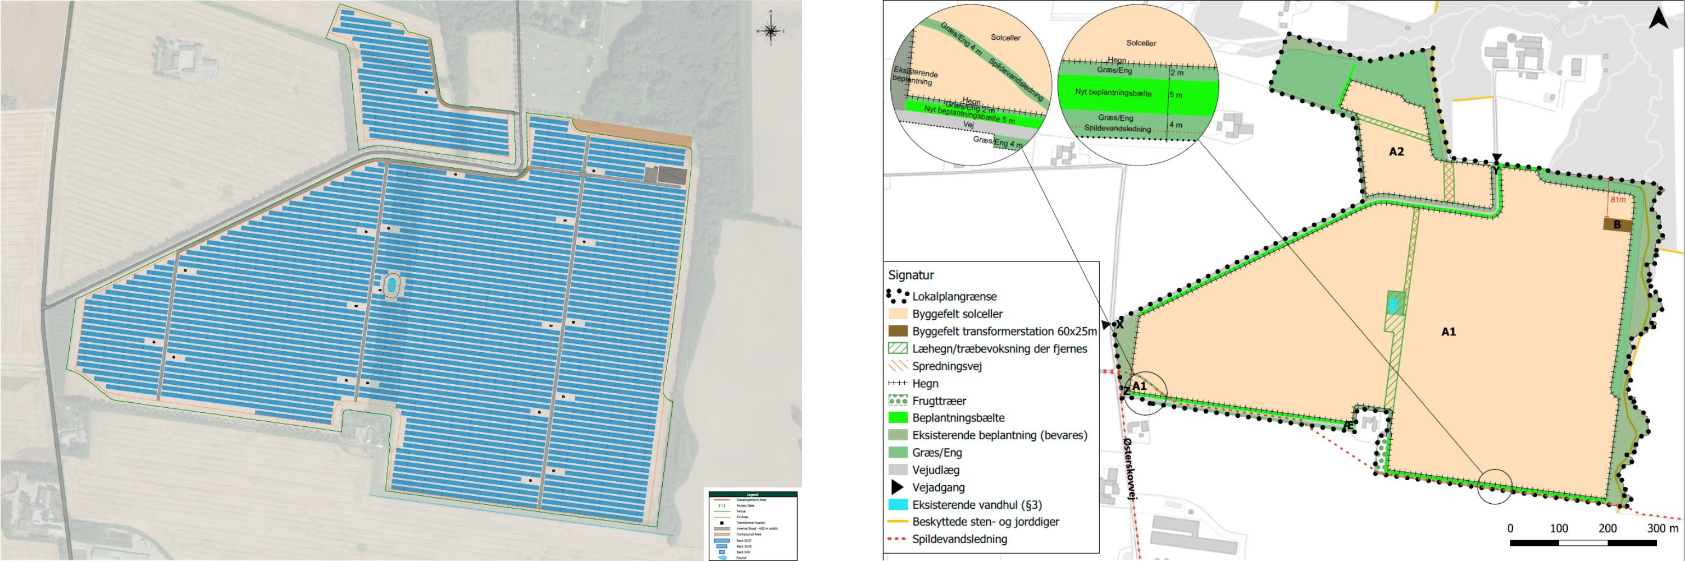The width and height of the screenshot is (1685, 561).
Task: Click the Hegn fence line symbol in the legend
Action: pyautogui.click(x=898, y=383)
